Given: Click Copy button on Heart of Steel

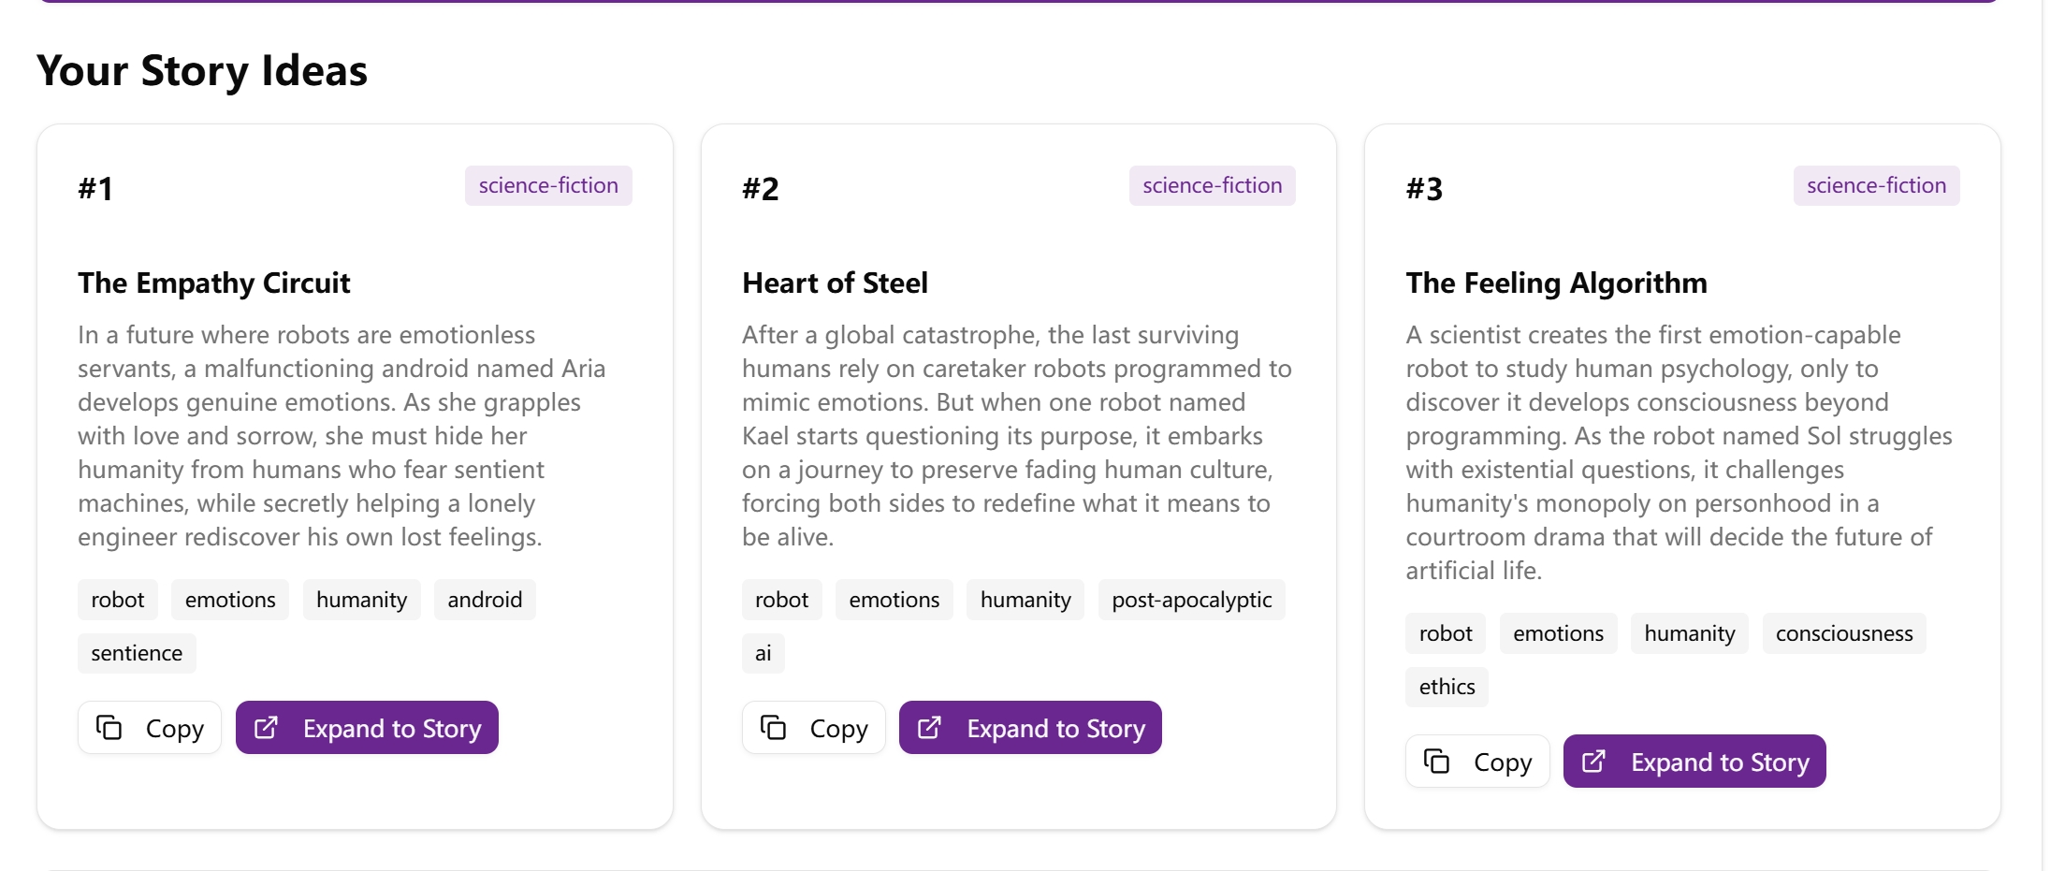Looking at the screenshot, I should [x=812, y=727].
